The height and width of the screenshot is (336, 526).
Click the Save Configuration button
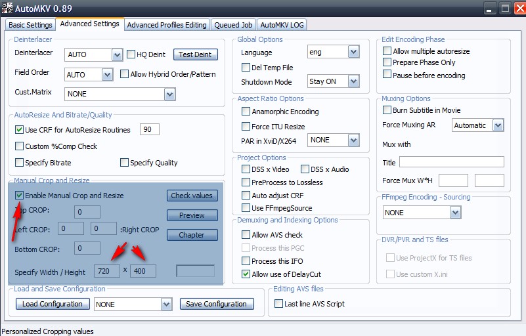216,304
